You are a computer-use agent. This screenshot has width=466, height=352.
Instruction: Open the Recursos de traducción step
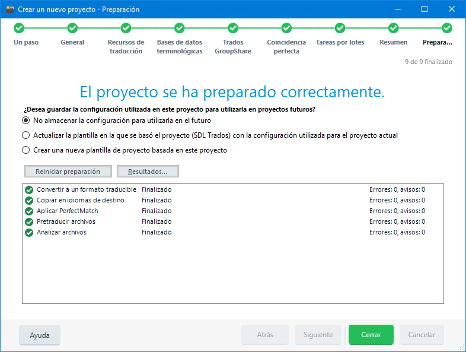coord(126,47)
